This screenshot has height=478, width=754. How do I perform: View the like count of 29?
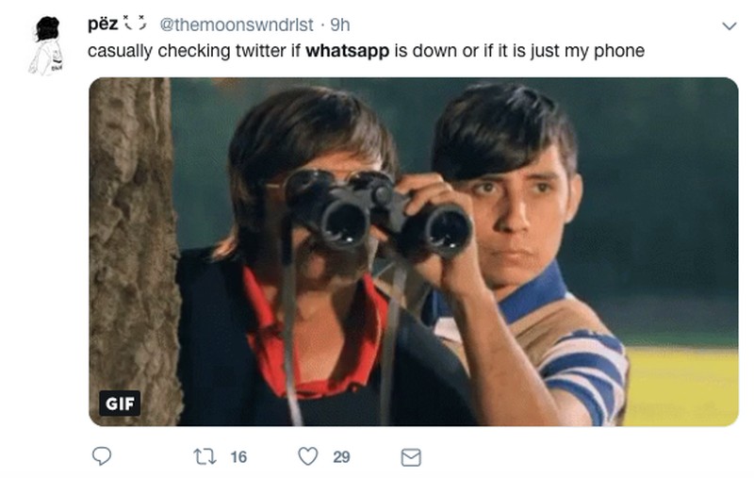[x=341, y=456]
